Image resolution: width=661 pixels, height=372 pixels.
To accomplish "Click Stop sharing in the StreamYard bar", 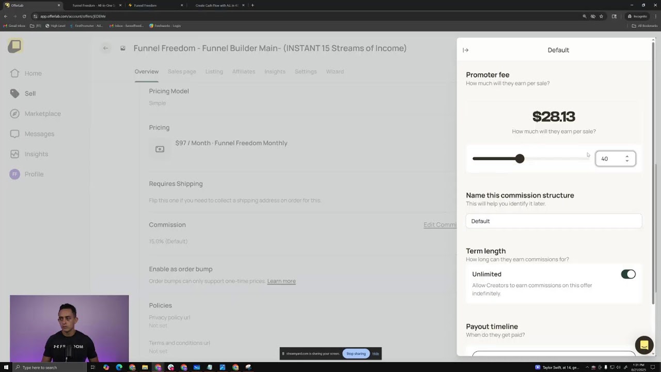I will [356, 353].
